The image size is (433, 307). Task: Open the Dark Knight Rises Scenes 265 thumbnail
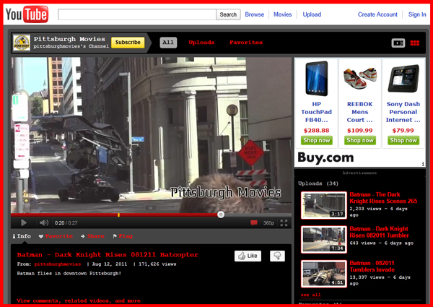coord(324,205)
